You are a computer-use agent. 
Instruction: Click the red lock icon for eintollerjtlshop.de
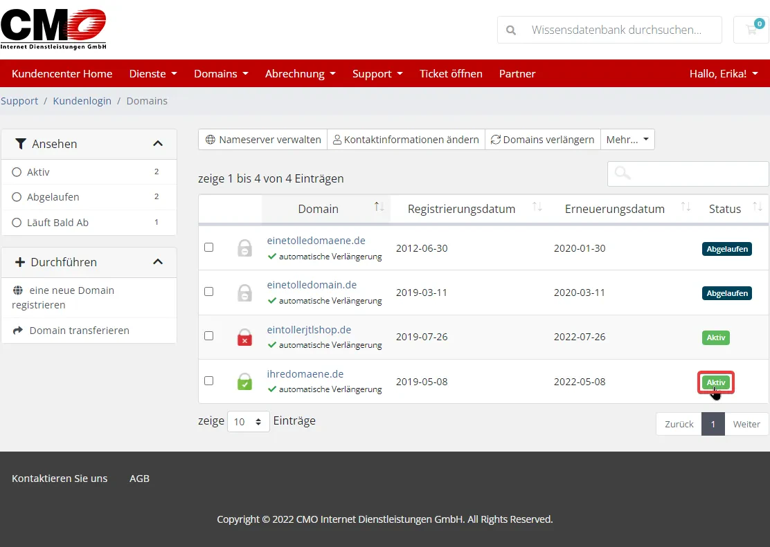click(x=244, y=337)
